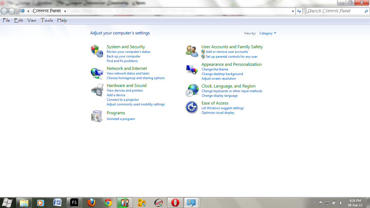The width and height of the screenshot is (370, 208).
Task: Launch Google Chrome from taskbar
Action: pos(108,203)
